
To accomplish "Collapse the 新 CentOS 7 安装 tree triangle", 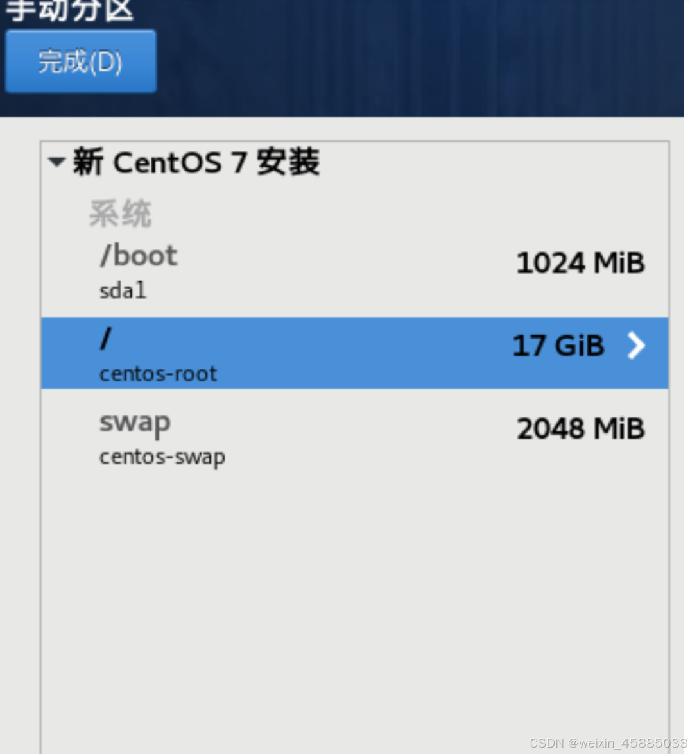I will [56, 162].
